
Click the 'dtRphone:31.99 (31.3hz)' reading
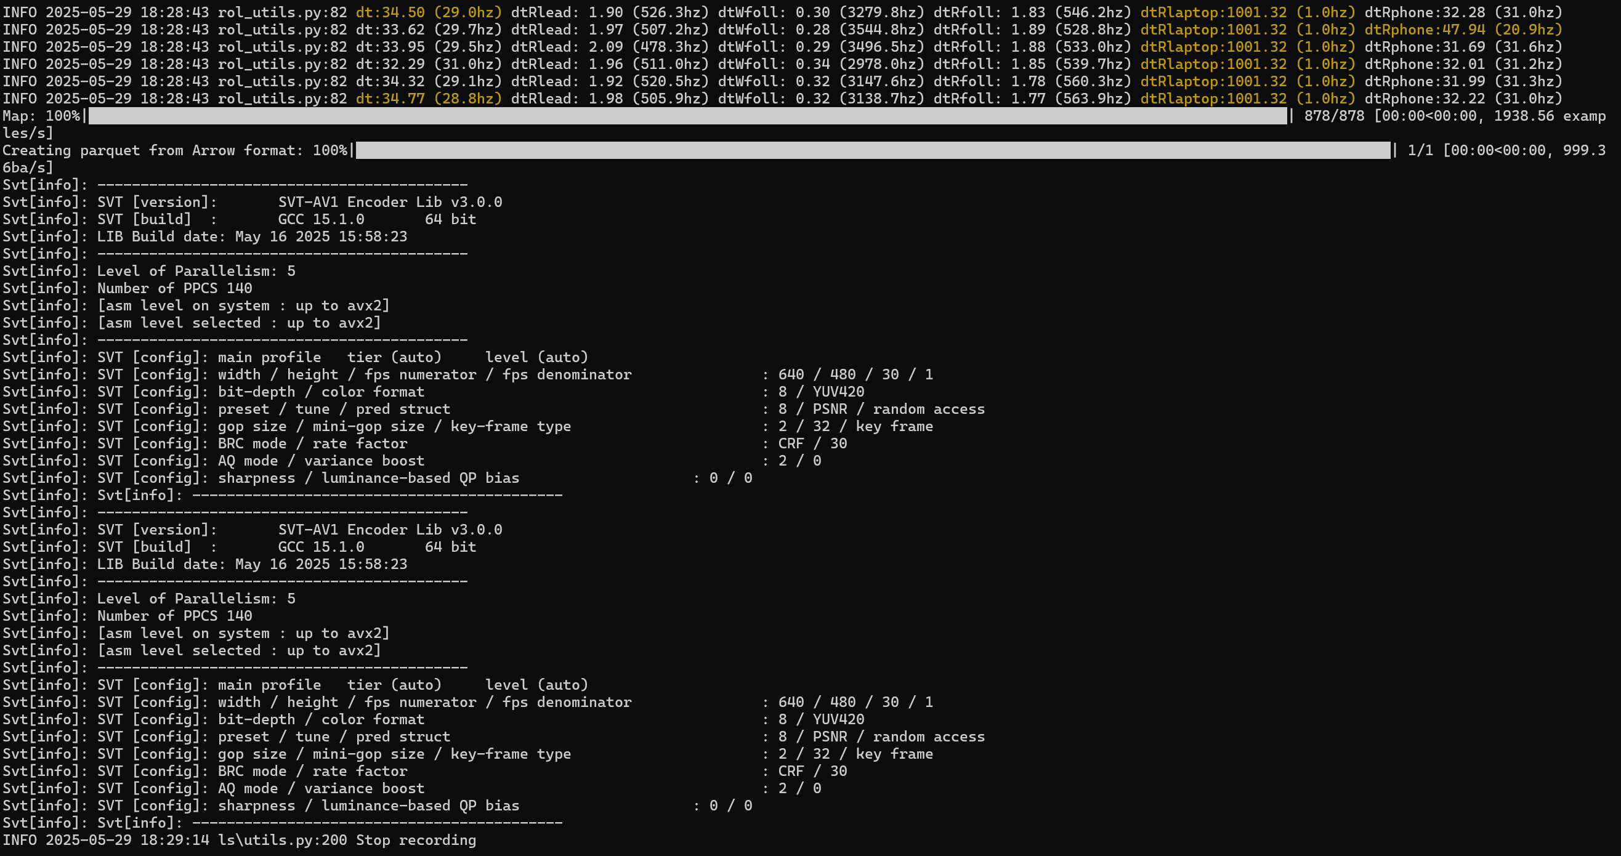click(1463, 82)
